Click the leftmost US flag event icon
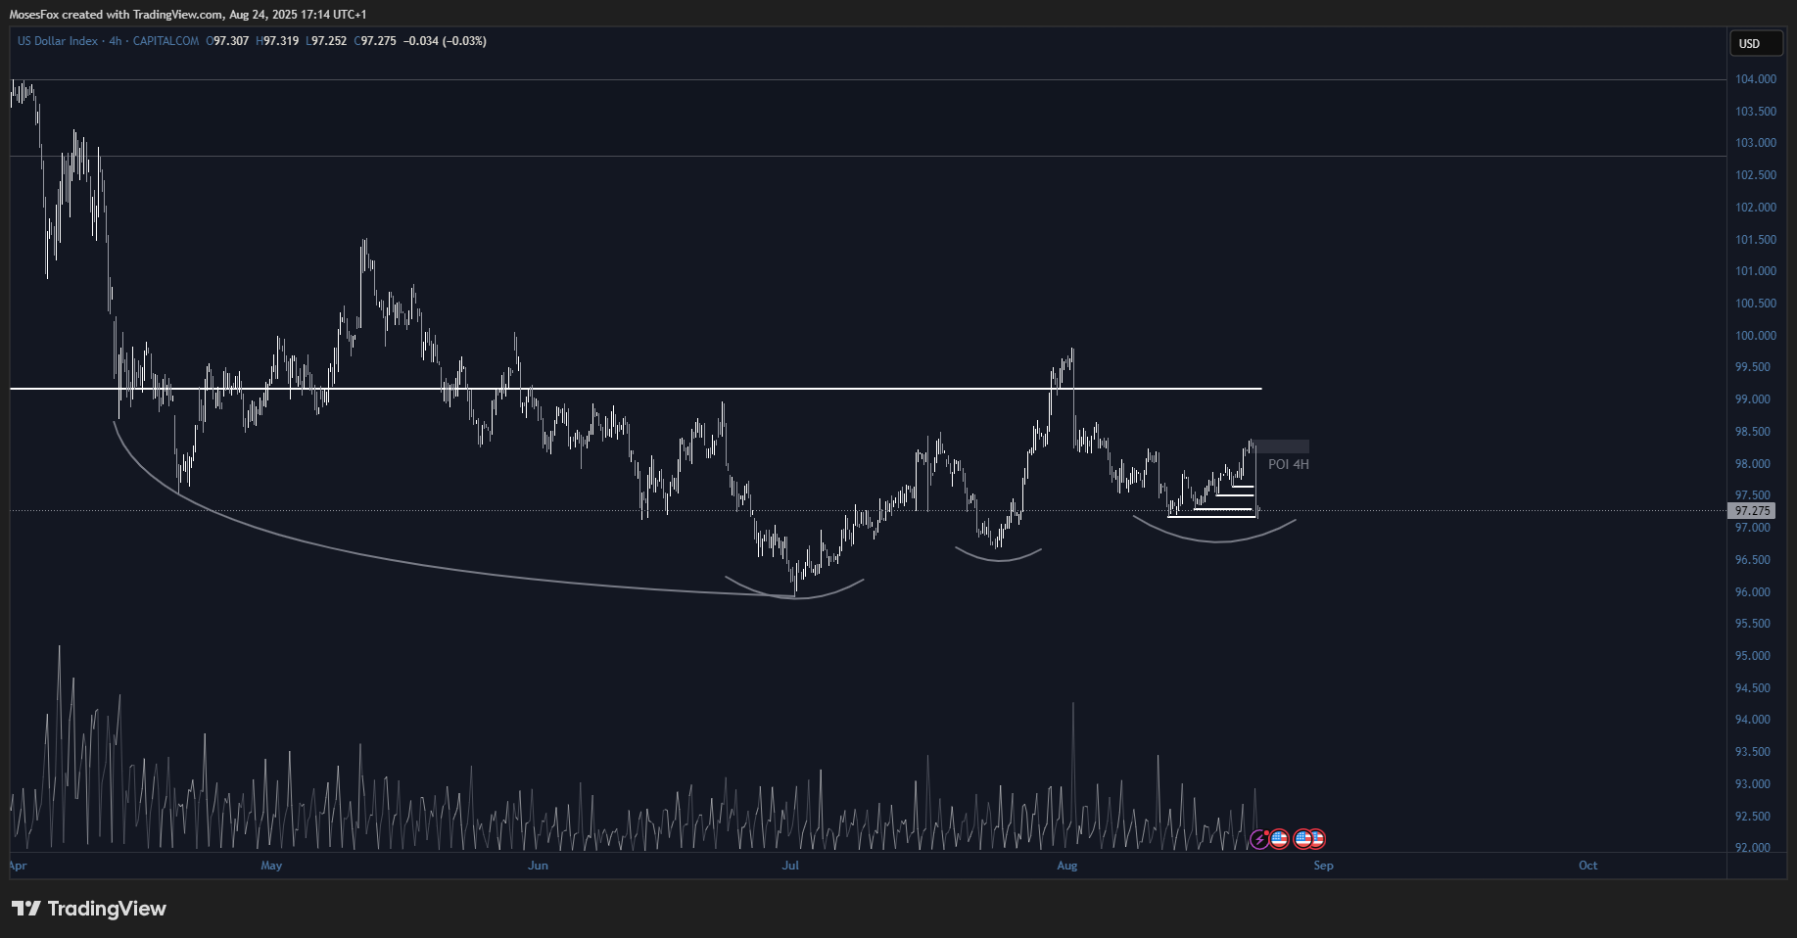Image resolution: width=1797 pixels, height=938 pixels. [1279, 839]
